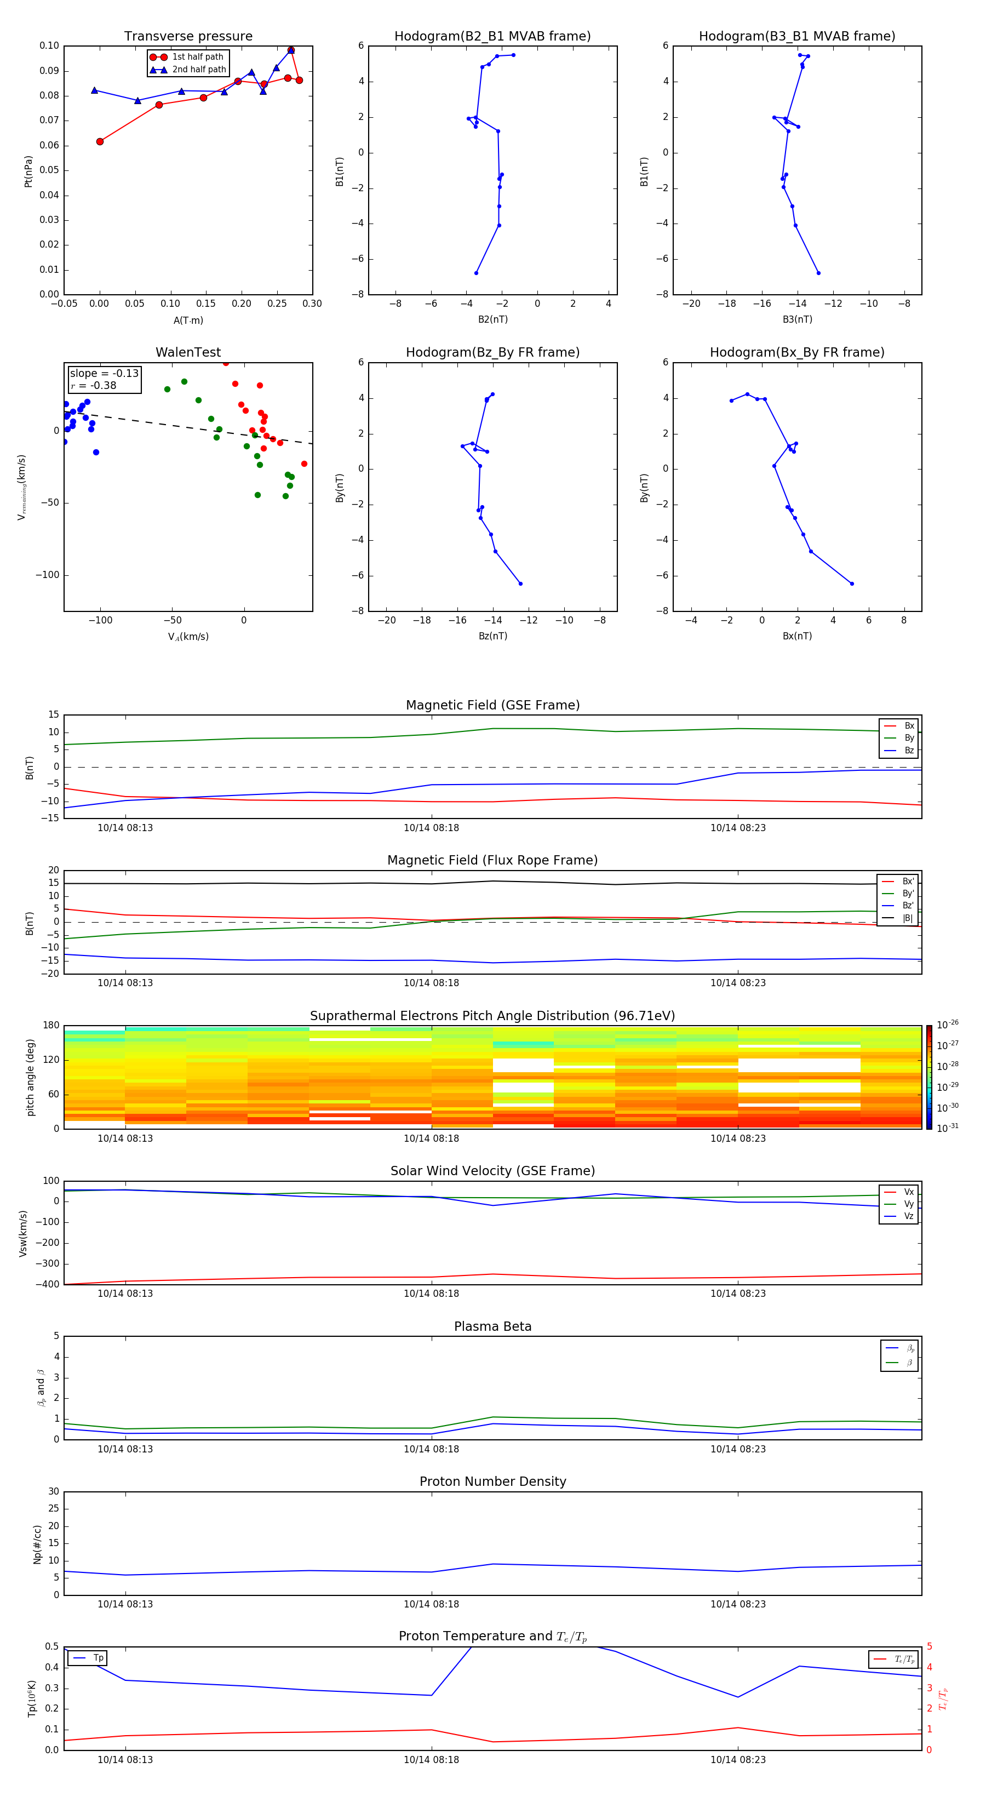986x1808 pixels.
Task: Click the "Transverse pressure" plot title
Action: click(188, 37)
